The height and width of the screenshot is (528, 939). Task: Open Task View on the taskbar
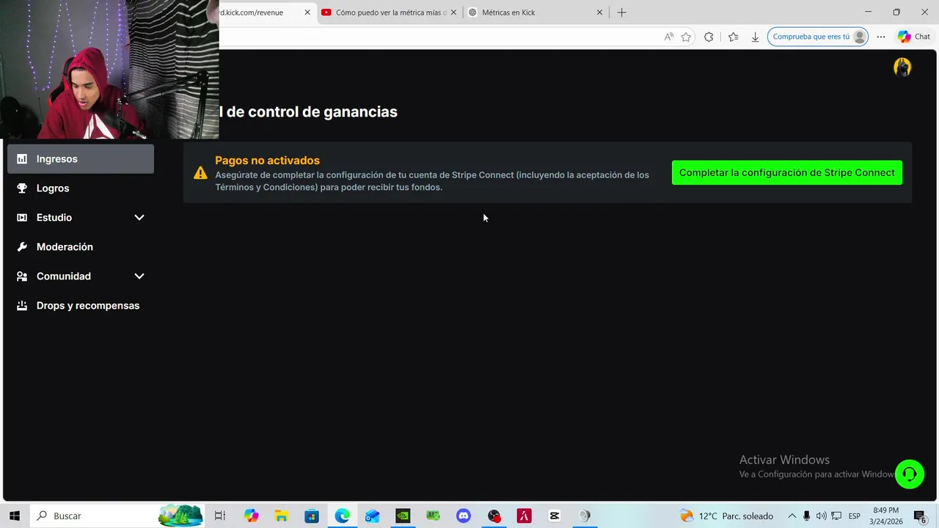point(219,516)
